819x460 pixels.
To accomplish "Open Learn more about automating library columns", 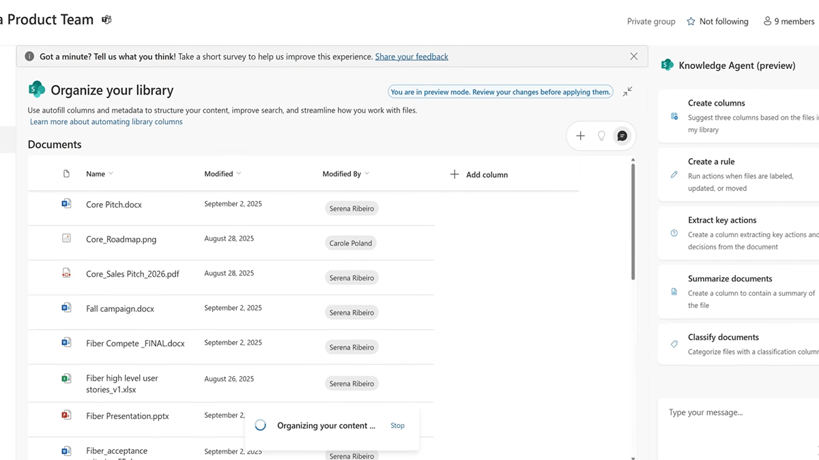I will pos(106,122).
